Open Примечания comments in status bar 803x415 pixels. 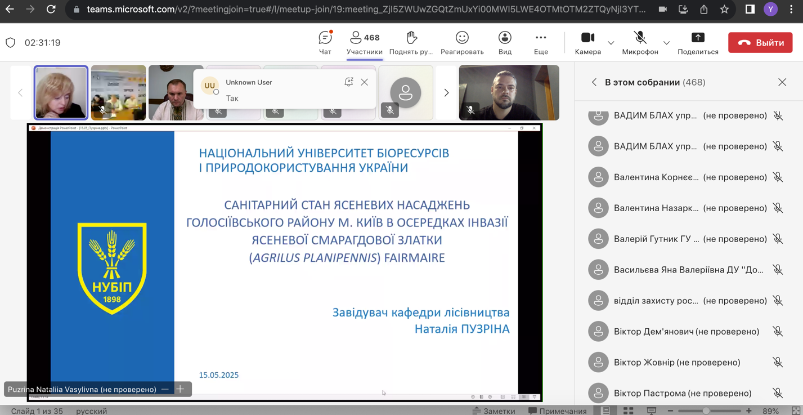[558, 411]
